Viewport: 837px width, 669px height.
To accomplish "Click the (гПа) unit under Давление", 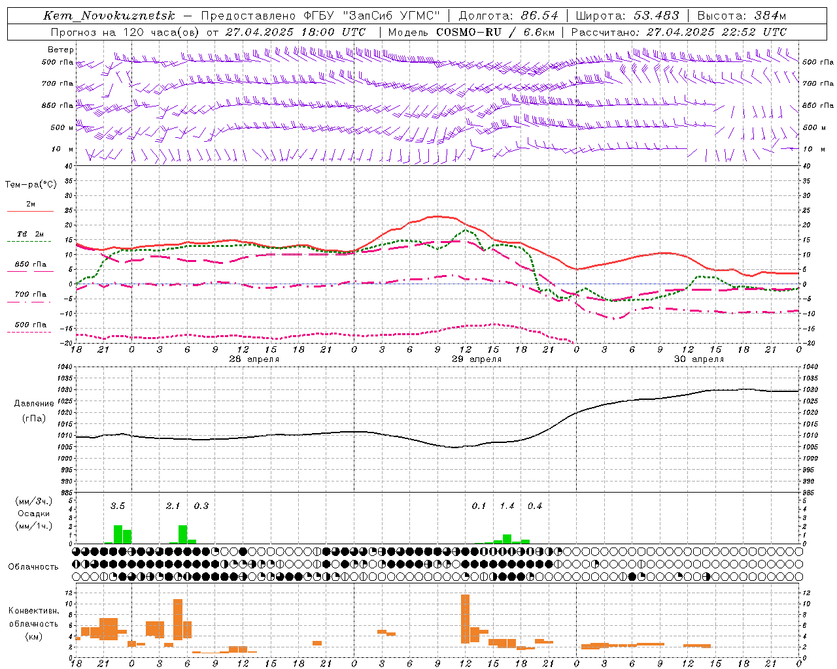I will [34, 419].
